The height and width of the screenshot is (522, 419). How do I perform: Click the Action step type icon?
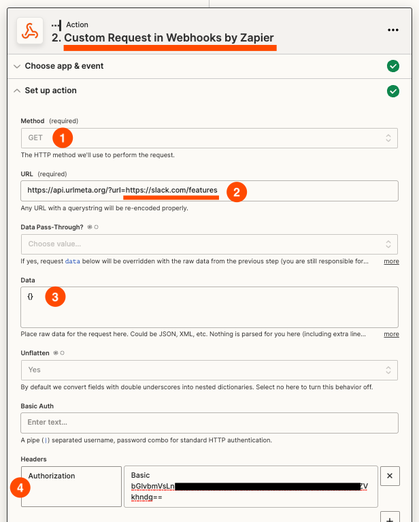pos(56,25)
